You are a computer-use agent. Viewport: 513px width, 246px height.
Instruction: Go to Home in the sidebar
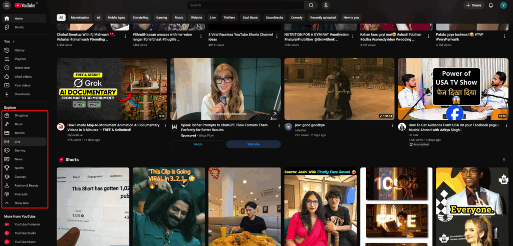click(x=24, y=19)
